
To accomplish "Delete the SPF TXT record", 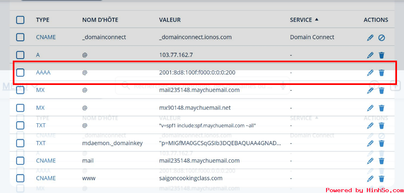I will (x=382, y=126).
